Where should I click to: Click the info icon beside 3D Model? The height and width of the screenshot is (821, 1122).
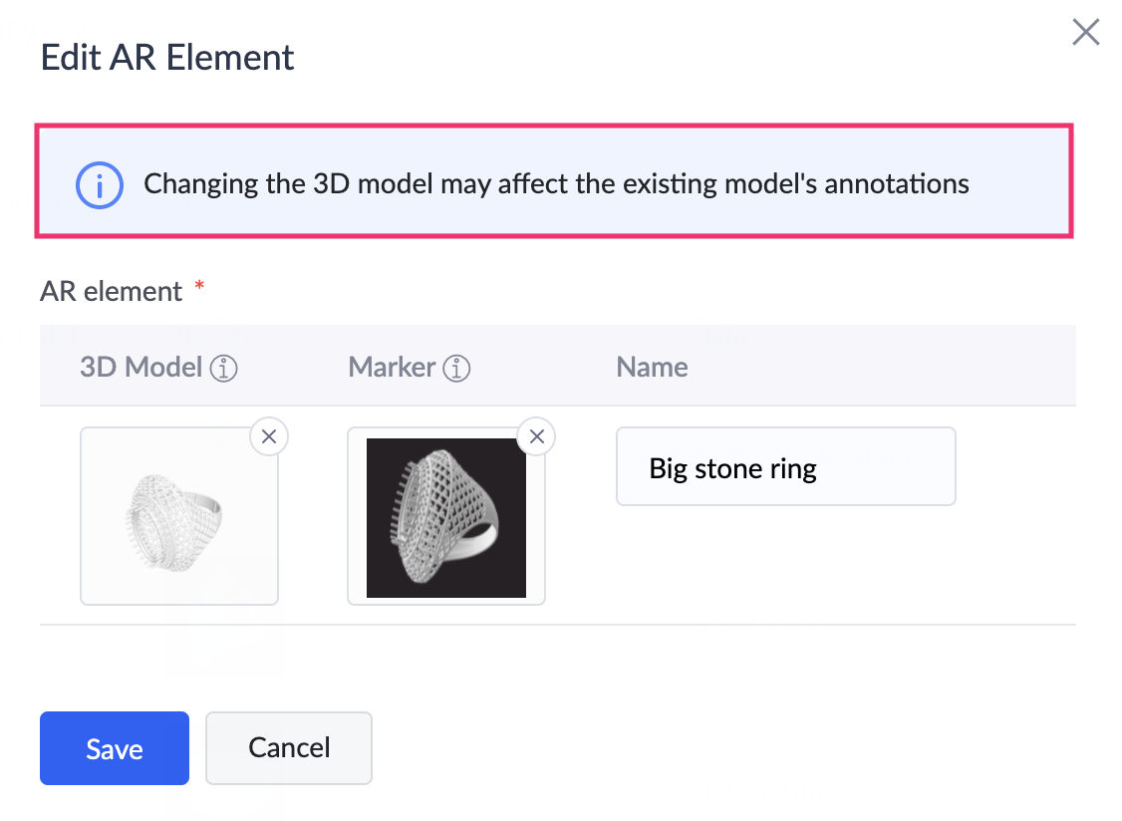[x=224, y=369]
